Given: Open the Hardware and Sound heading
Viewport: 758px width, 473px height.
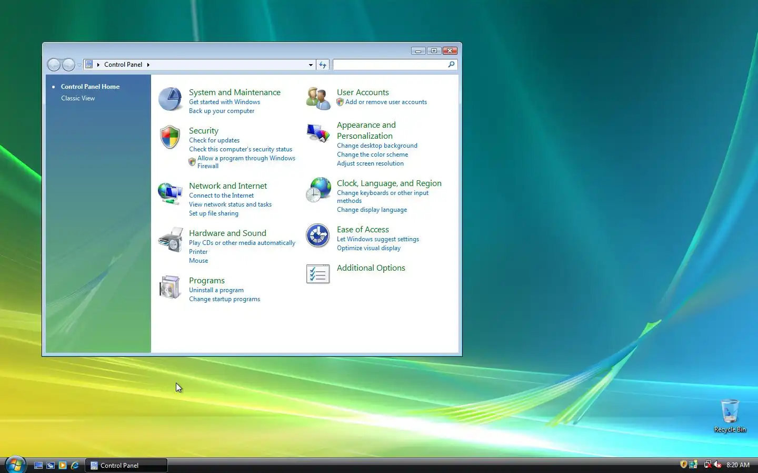Looking at the screenshot, I should pos(227,233).
